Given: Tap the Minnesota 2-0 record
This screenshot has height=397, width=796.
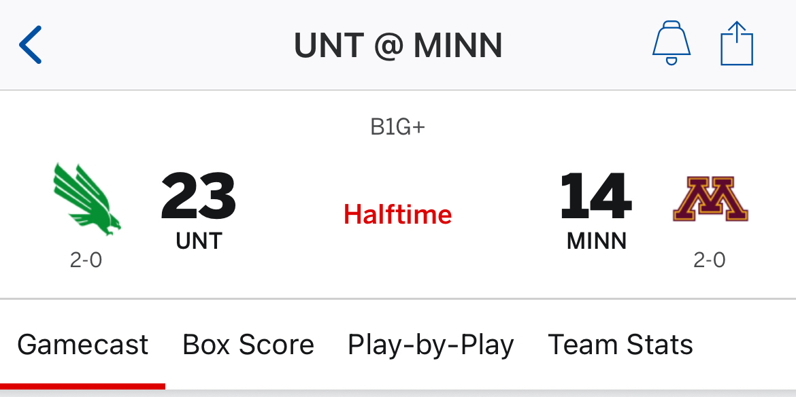Looking at the screenshot, I should (709, 260).
